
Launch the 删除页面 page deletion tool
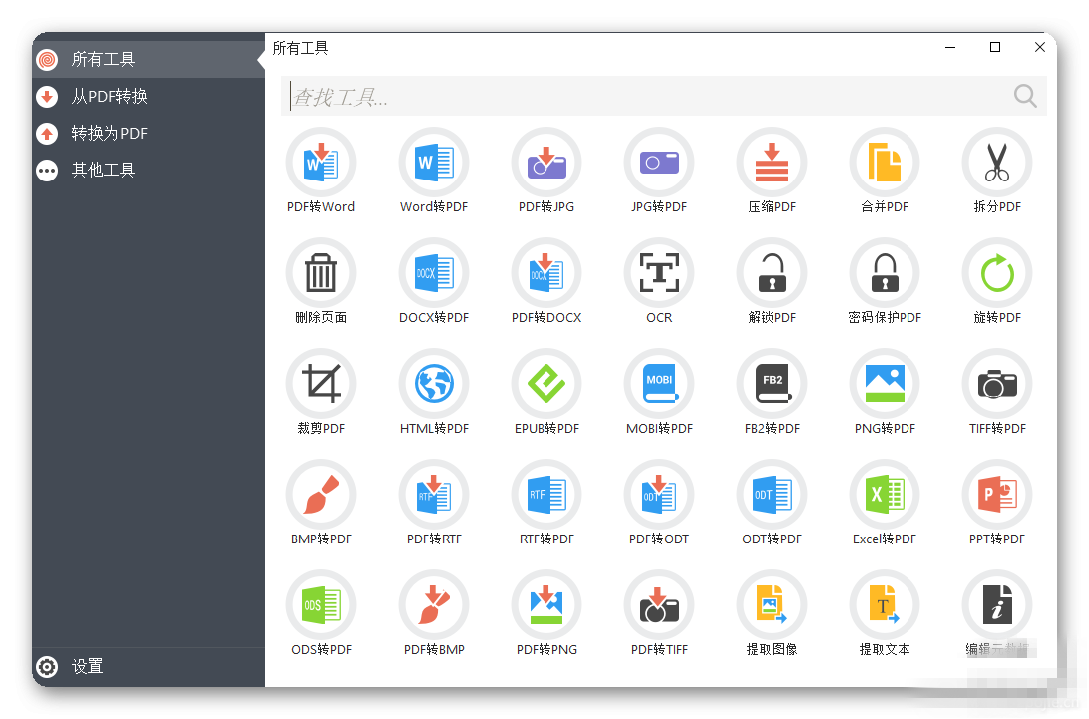coord(321,282)
